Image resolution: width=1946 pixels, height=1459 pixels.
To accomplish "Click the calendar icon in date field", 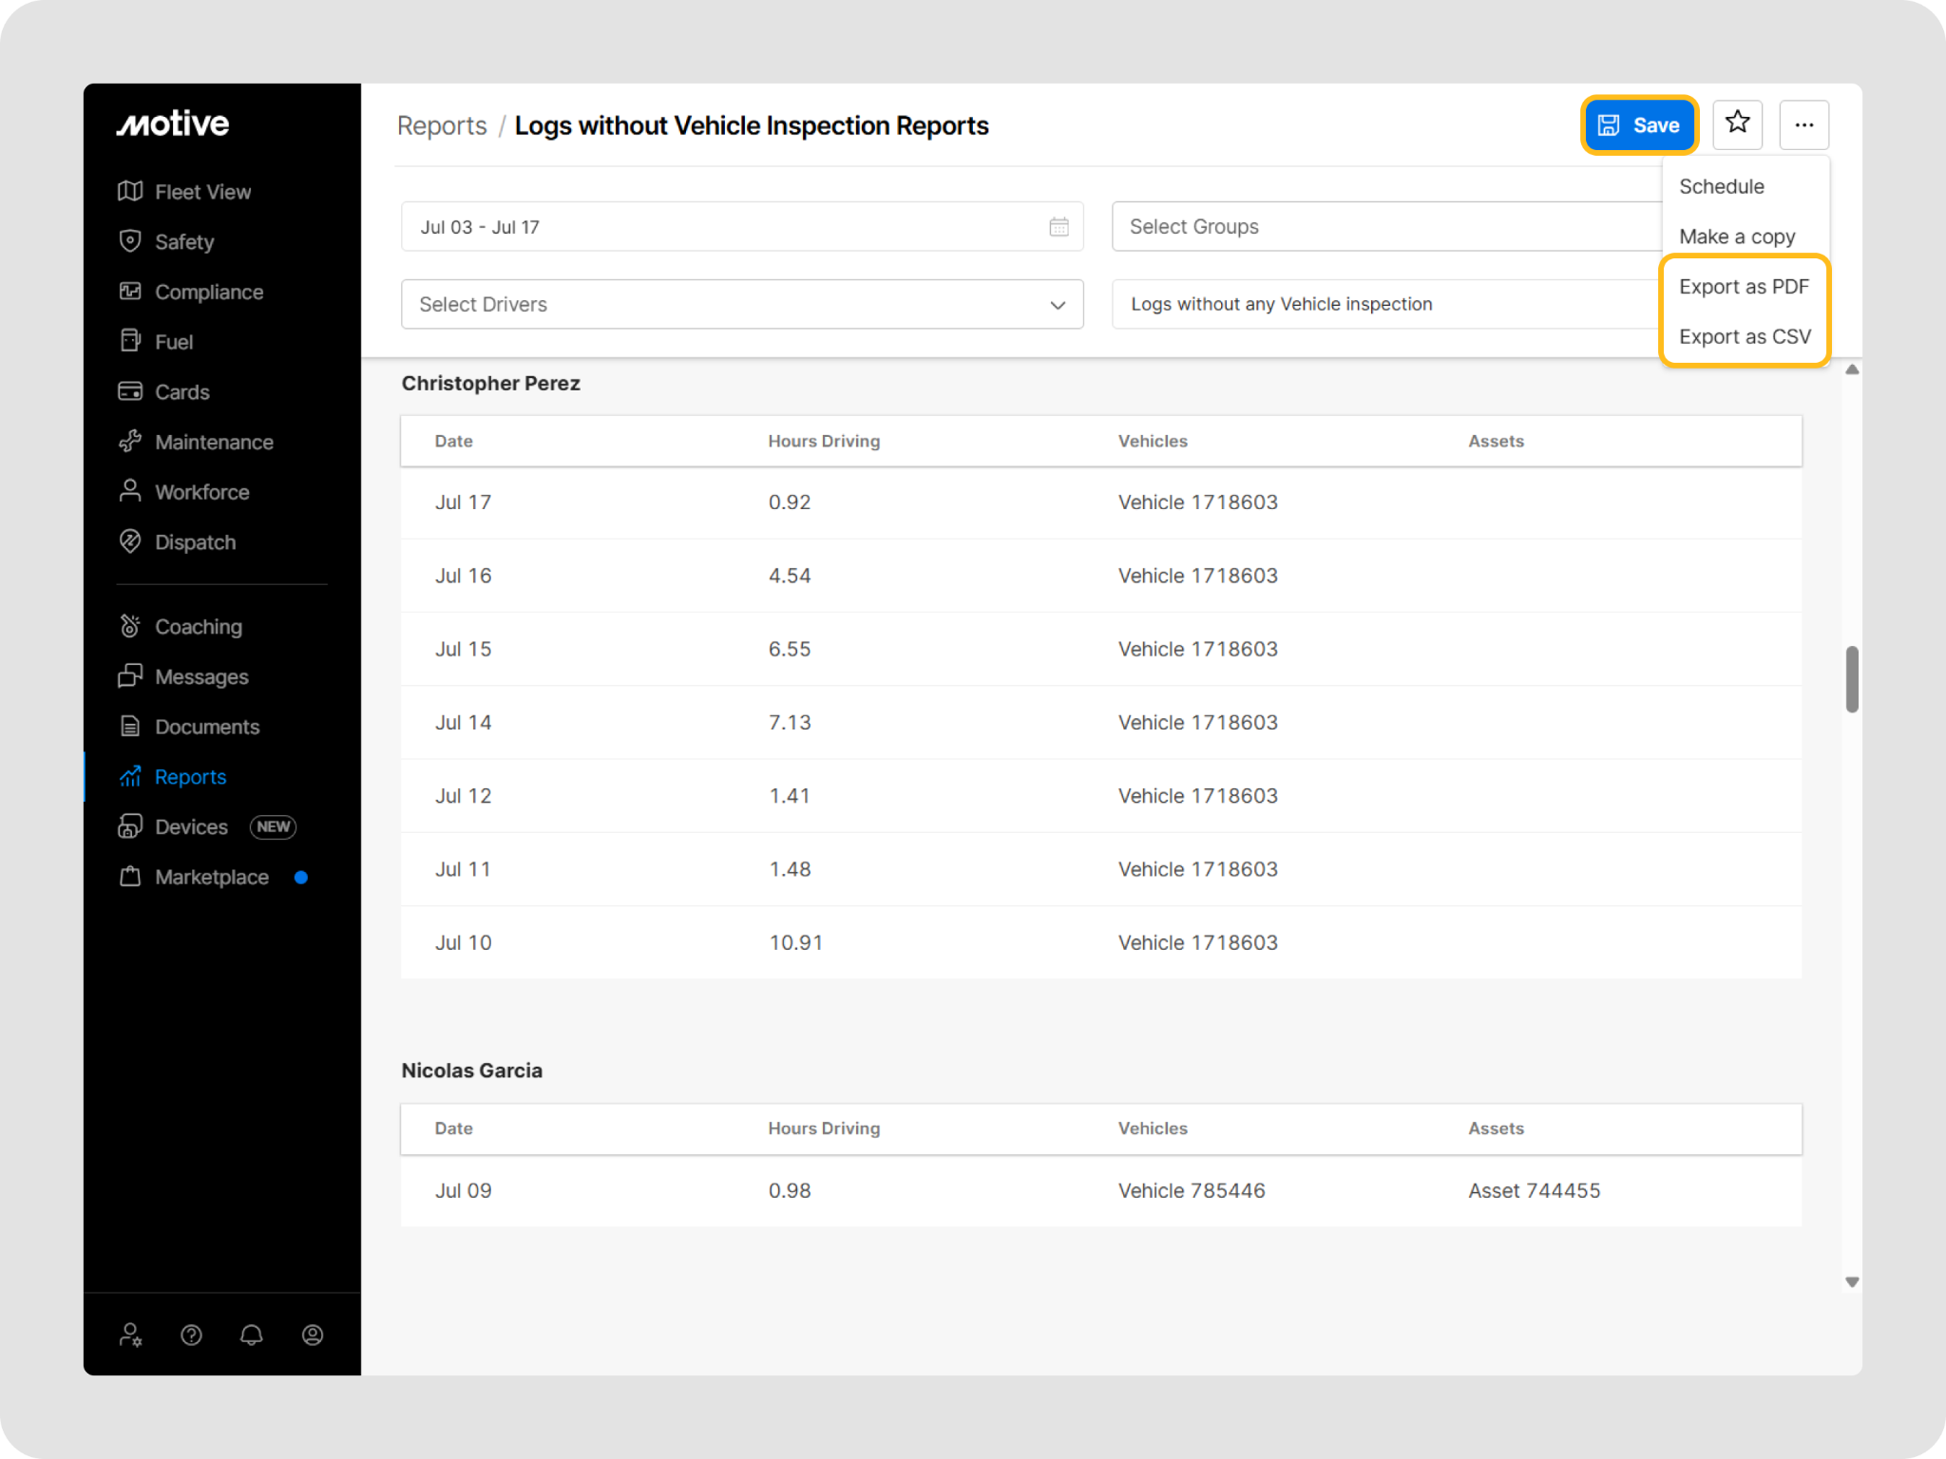I will point(1059,227).
